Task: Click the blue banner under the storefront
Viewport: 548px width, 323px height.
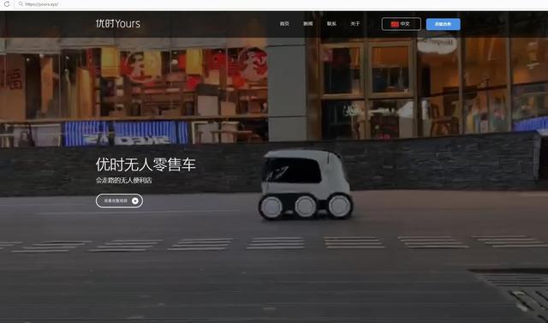Action: click(126, 133)
